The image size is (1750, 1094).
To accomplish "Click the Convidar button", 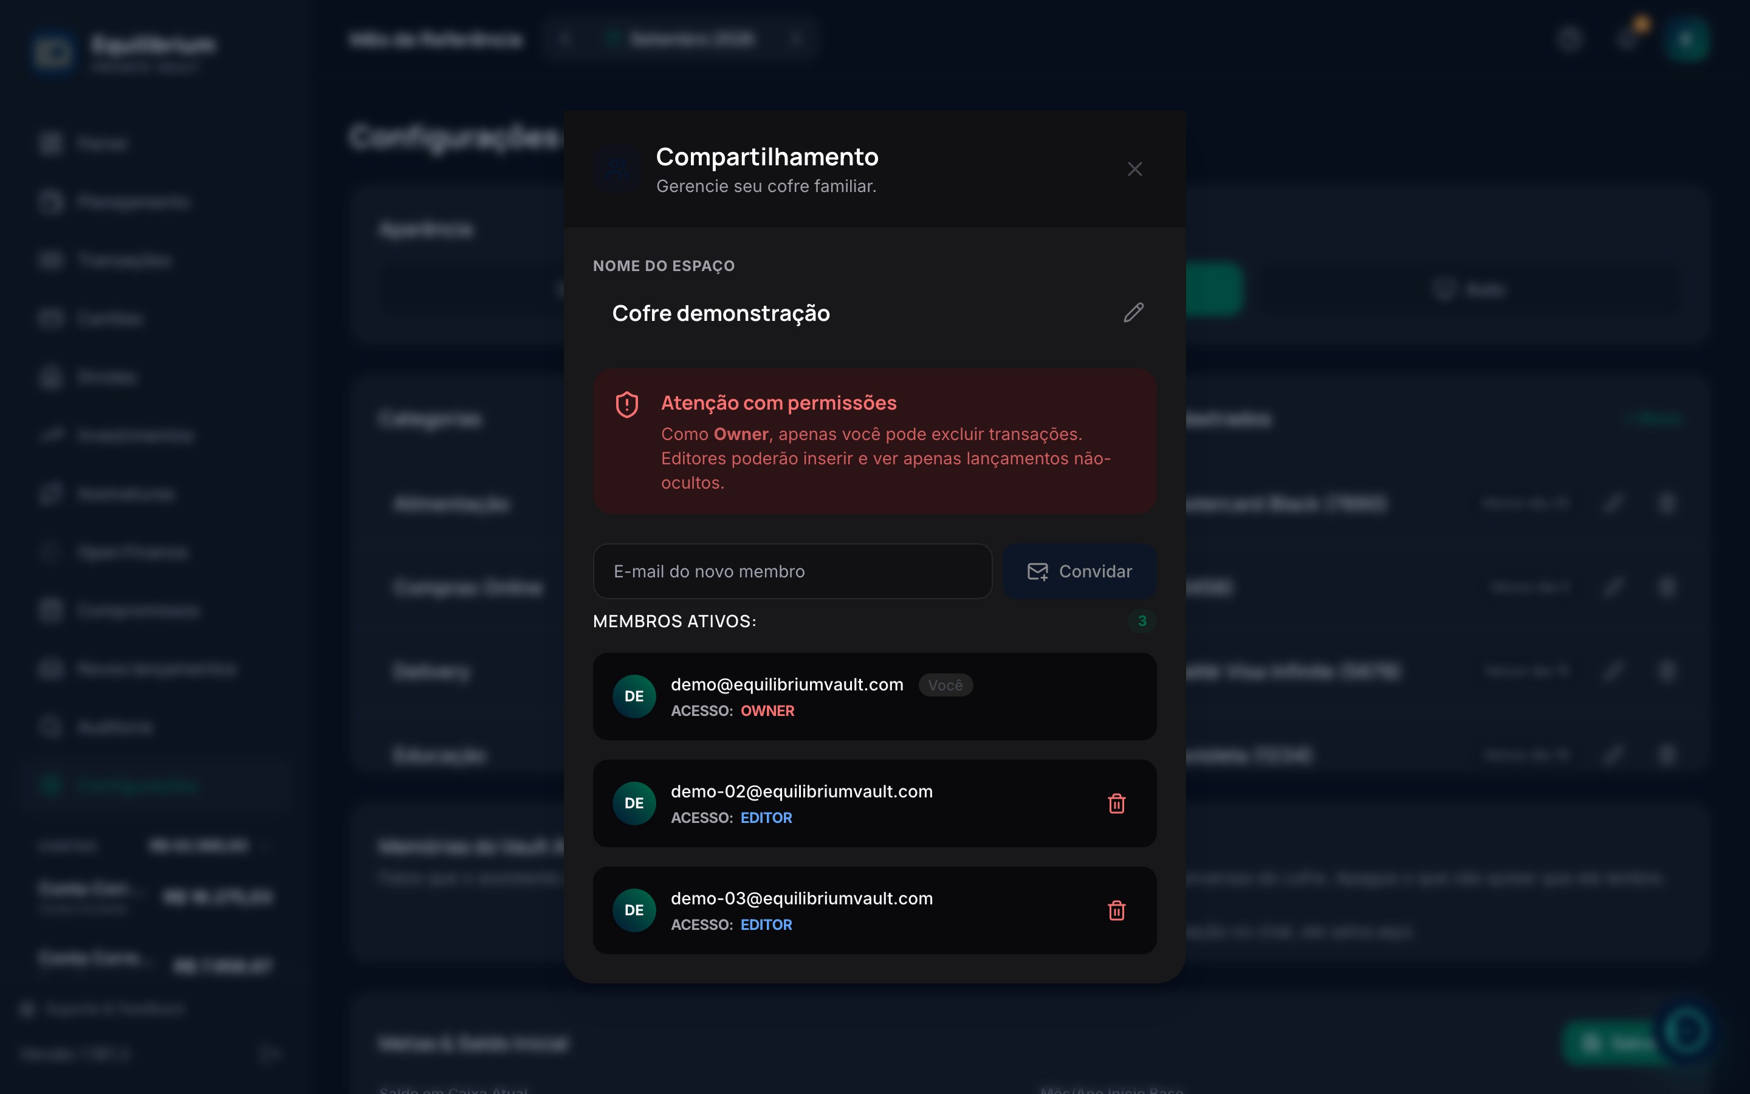I will [x=1079, y=571].
